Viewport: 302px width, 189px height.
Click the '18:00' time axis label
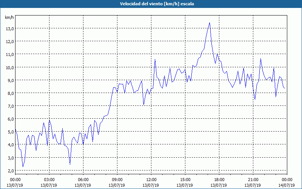(219, 180)
